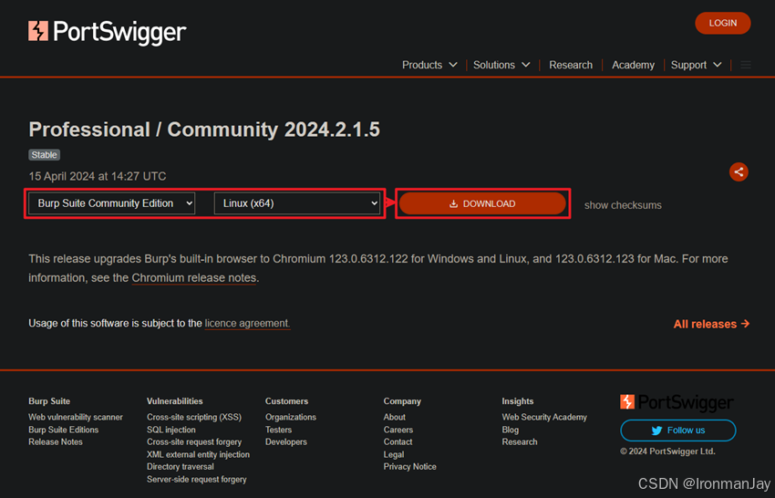Expand the Support menu
The height and width of the screenshot is (498, 775).
point(697,65)
